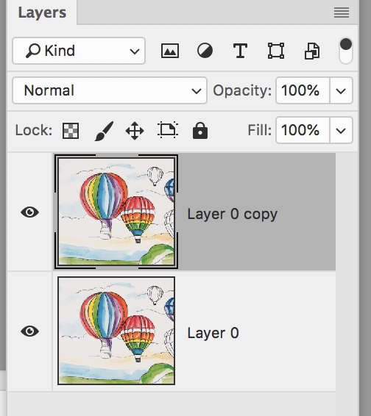Image resolution: width=371 pixels, height=416 pixels.
Task: Filter for shape layers icon
Action: [276, 51]
